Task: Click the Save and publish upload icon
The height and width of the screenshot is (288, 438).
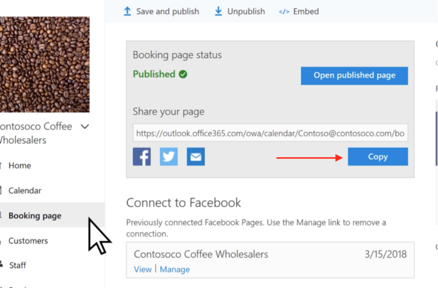Action: coord(127,11)
